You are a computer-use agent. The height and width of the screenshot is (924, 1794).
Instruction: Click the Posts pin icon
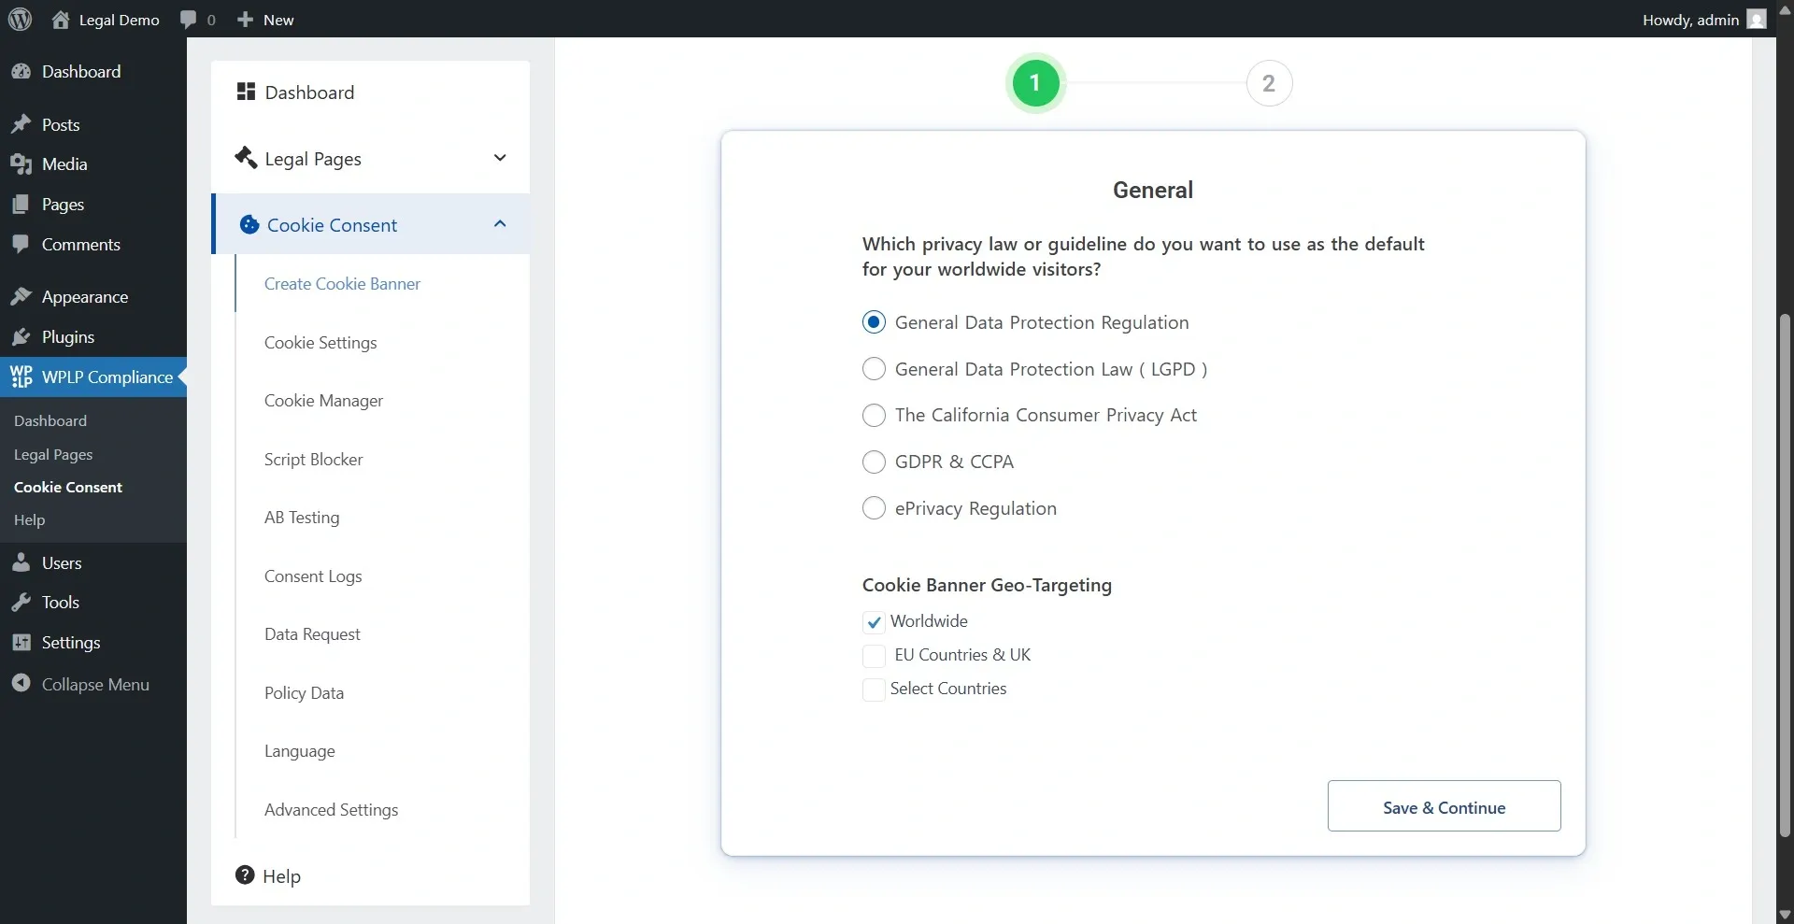click(x=21, y=124)
